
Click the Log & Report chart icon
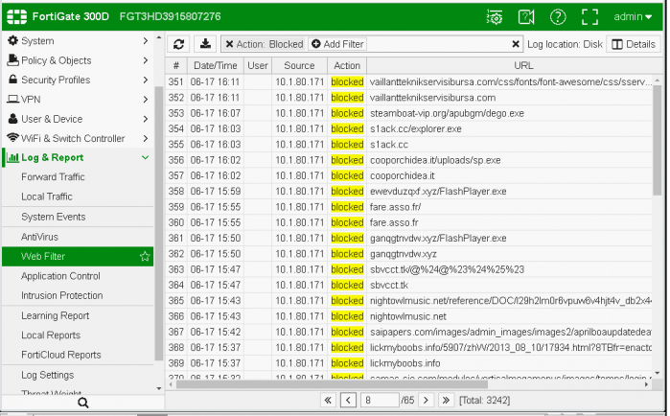tap(12, 157)
